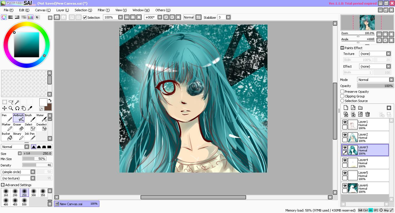
Task: Open the File menu
Action: pos(8,10)
